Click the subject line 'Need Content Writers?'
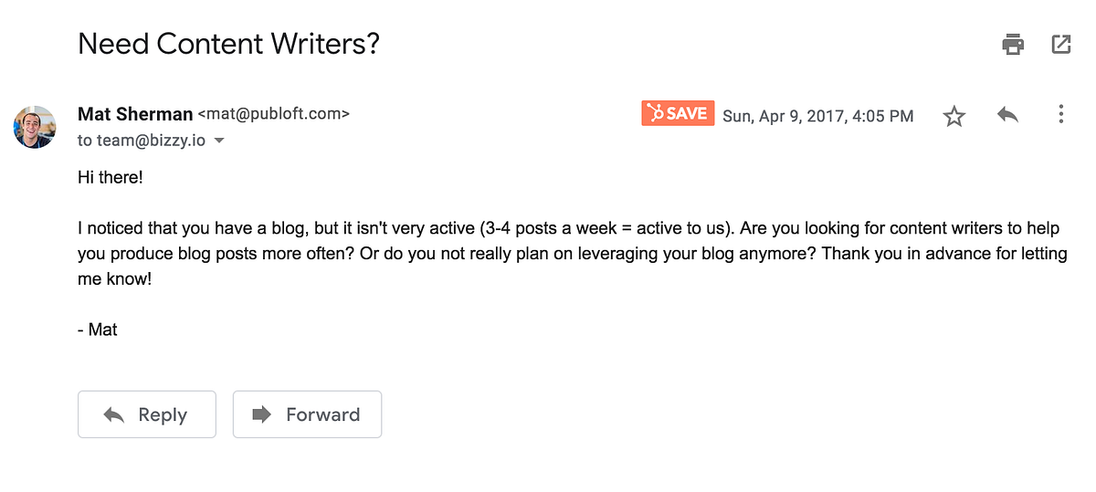 click(x=228, y=44)
